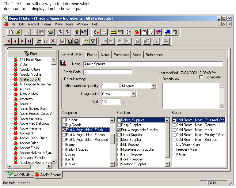Check the Dry Store - Main checkbox
Image resolution: width=236 pixels, height=188 pixels.
tap(174, 145)
